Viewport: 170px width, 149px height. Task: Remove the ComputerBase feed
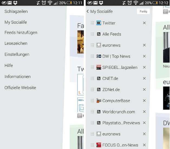point(144,101)
